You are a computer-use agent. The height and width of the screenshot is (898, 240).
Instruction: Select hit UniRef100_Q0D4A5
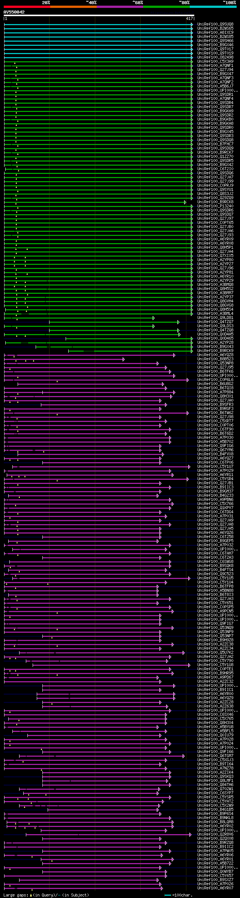215,334
